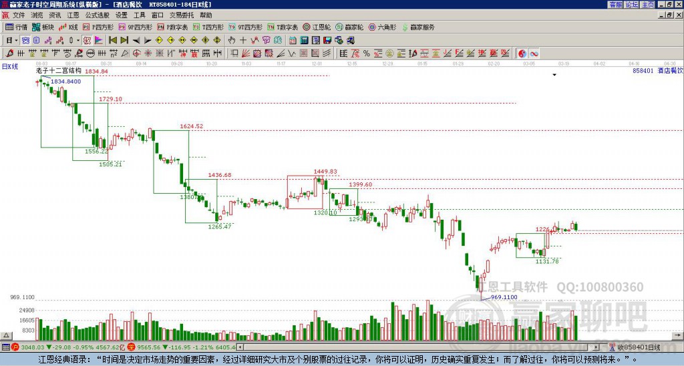The image size is (684, 366).
Task: Click the scrollbar right arrow
Action: pos(596,347)
